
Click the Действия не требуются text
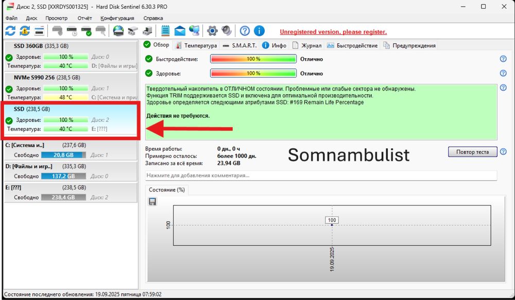click(178, 116)
